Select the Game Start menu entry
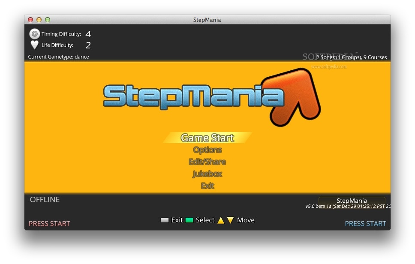Viewport: 415px width, 264px height. point(207,138)
